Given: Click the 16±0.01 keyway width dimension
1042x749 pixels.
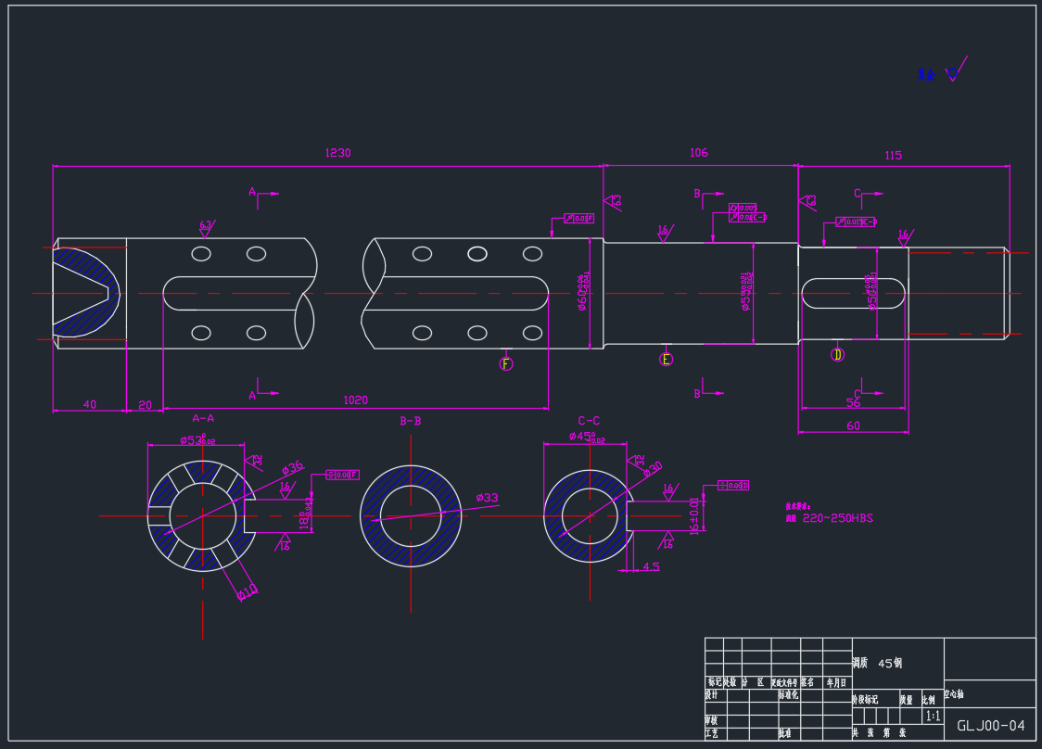Looking at the screenshot, I should point(694,515).
